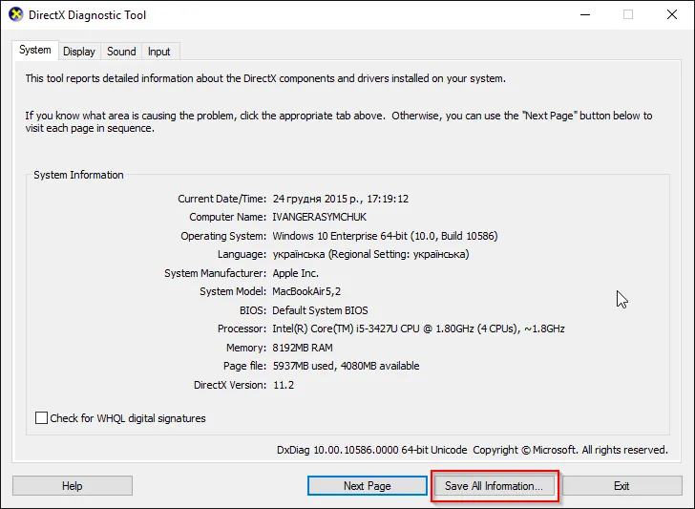Go to Next Page
Screen dimensions: 695x509
click(367, 486)
